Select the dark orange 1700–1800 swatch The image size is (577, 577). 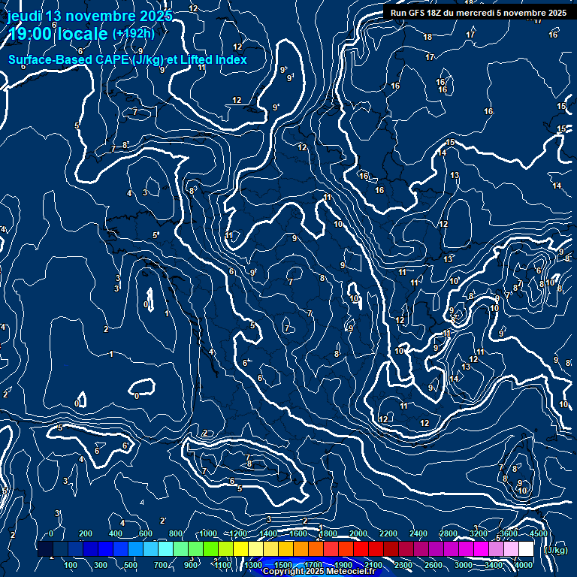316,548
